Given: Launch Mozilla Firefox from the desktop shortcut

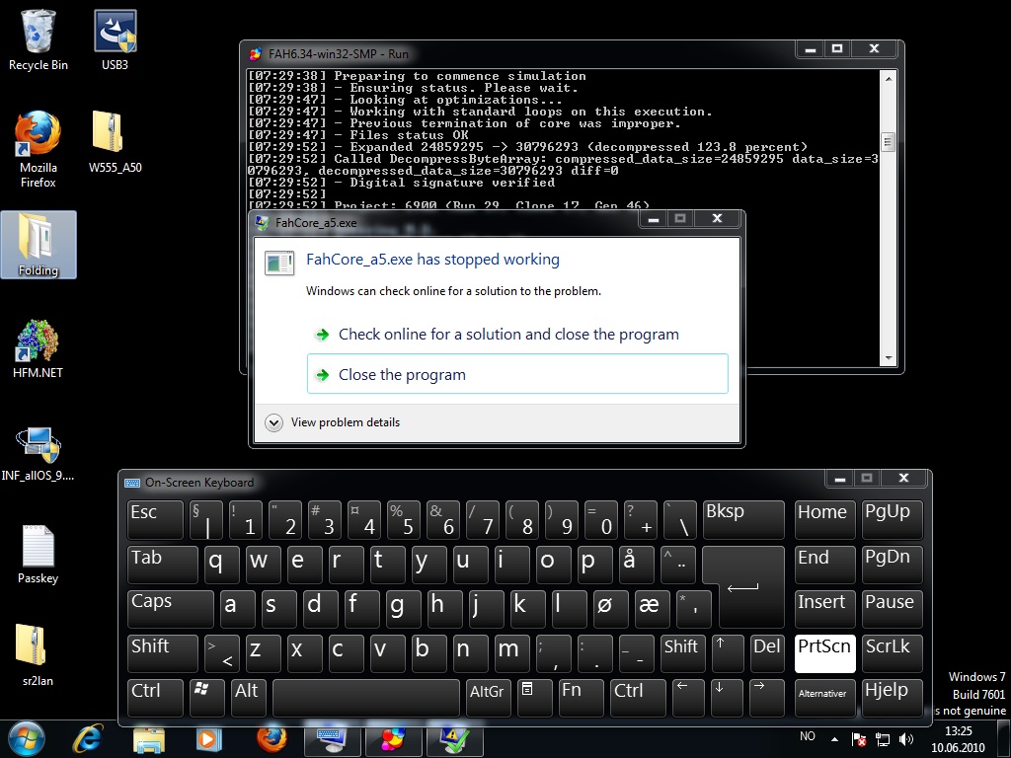Looking at the screenshot, I should point(39,150).
